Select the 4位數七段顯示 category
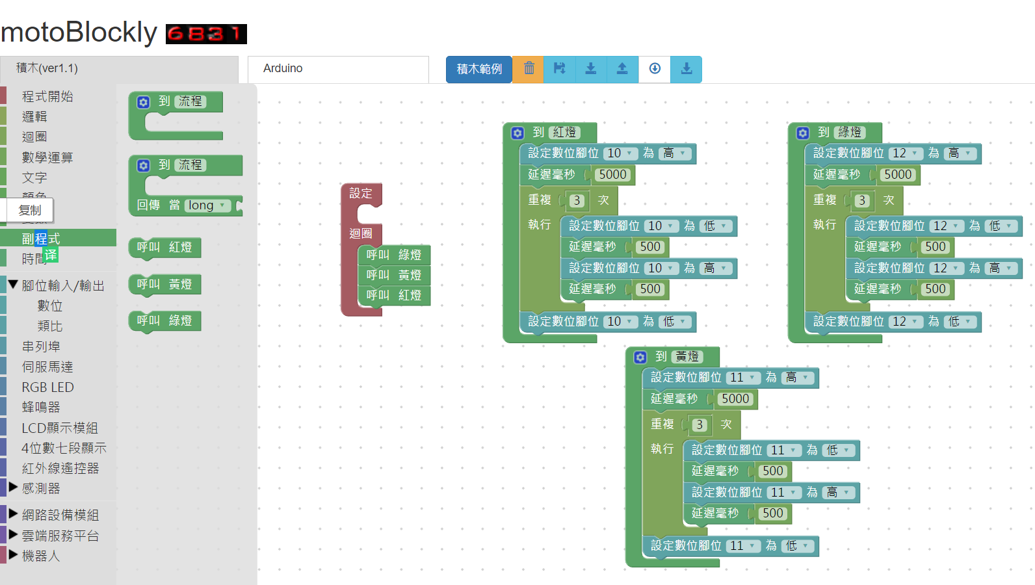The width and height of the screenshot is (1035, 585). point(64,448)
